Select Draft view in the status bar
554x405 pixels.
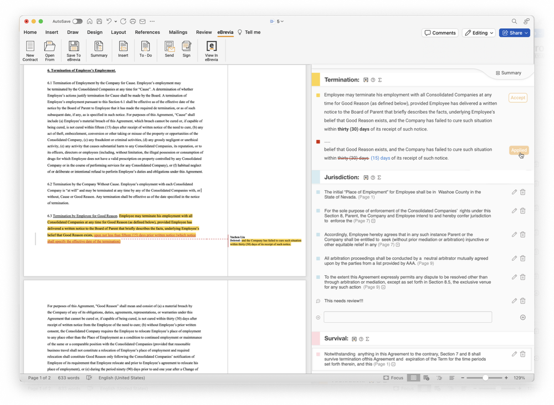[452, 378]
